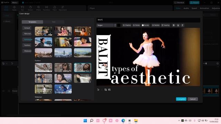This screenshot has width=221, height=124.
Task: Select the highlighted Kehidupan template category
Action: (27, 40)
